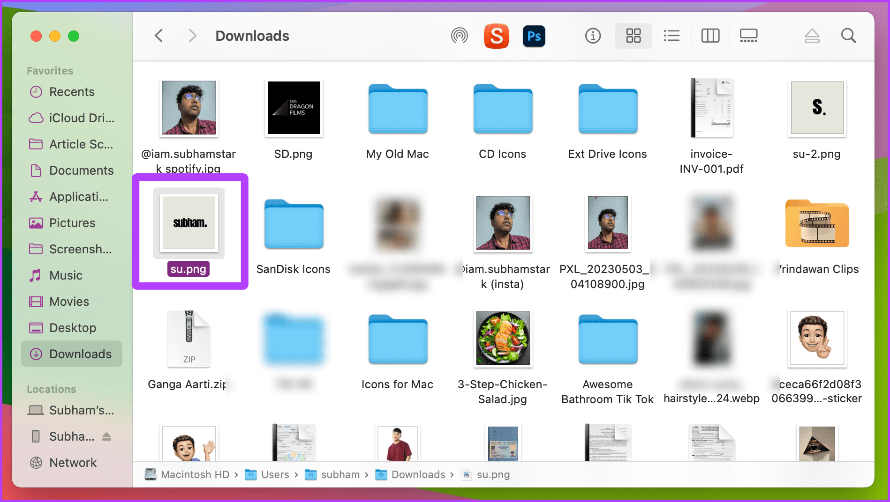Switch to icon grid view

633,36
